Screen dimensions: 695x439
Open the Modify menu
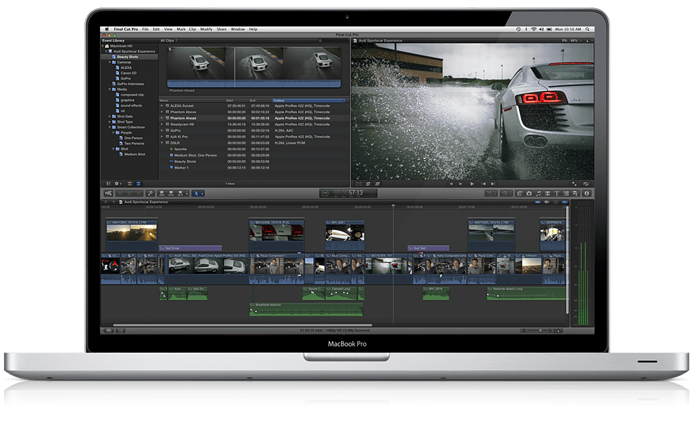(x=205, y=29)
